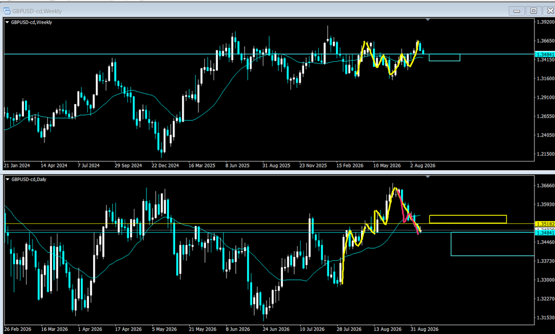Click the GBPUSD-cd,Daily chart label
The image size is (555, 334).
29,179
